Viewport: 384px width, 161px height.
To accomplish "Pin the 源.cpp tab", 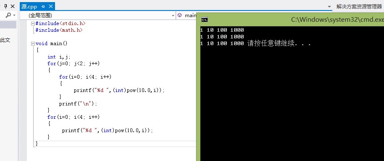I will (43, 7).
